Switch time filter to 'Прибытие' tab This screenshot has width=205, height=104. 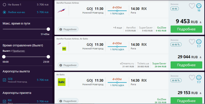tap(19, 51)
